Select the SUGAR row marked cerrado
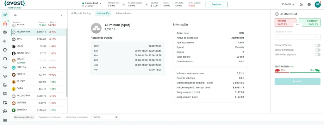 [38, 60]
